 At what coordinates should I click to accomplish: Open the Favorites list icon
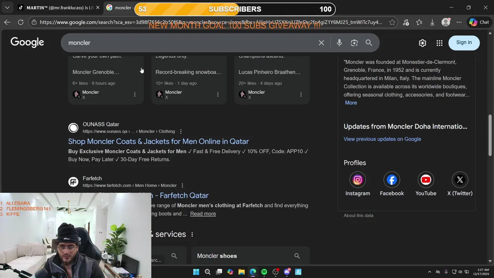pos(419,22)
